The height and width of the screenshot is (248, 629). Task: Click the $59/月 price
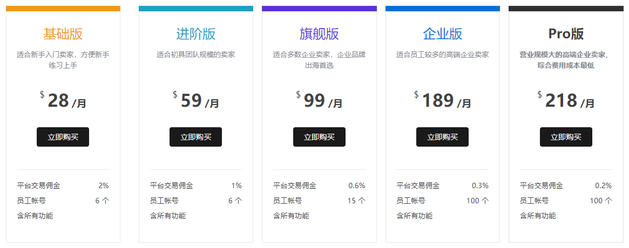click(196, 100)
